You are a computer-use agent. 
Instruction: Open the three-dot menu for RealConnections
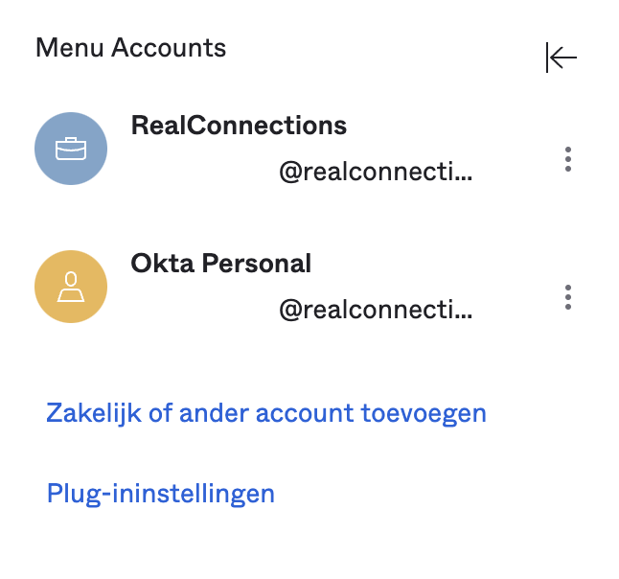tap(567, 159)
